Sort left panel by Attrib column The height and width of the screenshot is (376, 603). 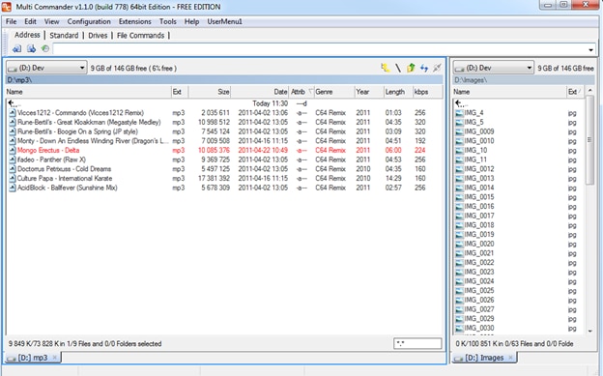(301, 92)
